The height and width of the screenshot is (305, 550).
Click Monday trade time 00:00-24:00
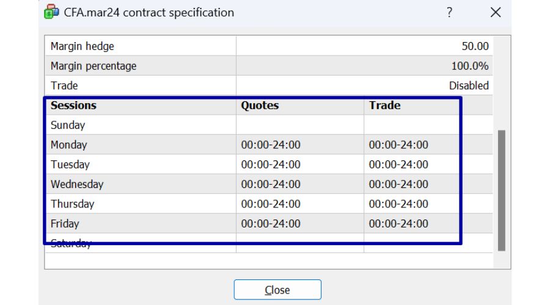click(398, 145)
